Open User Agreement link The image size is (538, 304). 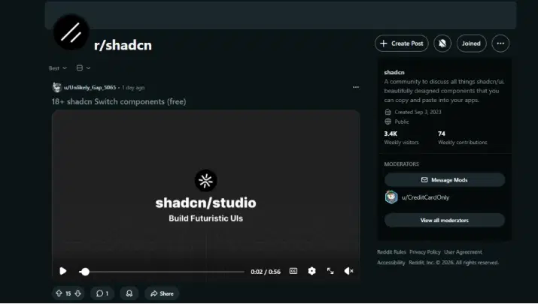(x=463, y=252)
